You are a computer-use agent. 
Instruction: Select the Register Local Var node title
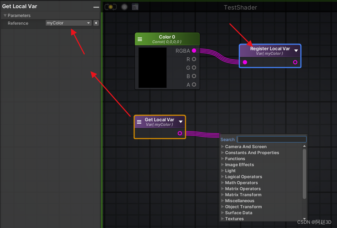pyautogui.click(x=270, y=48)
